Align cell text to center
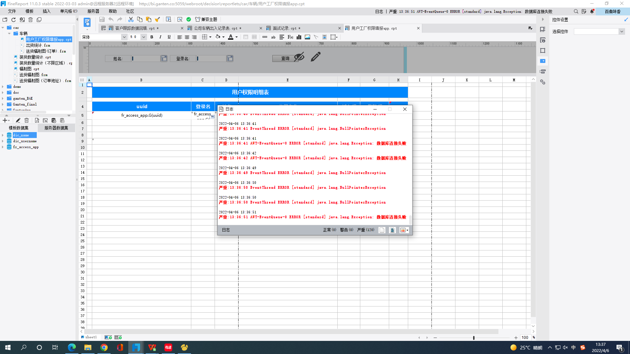Image resolution: width=630 pixels, height=354 pixels. [x=187, y=37]
